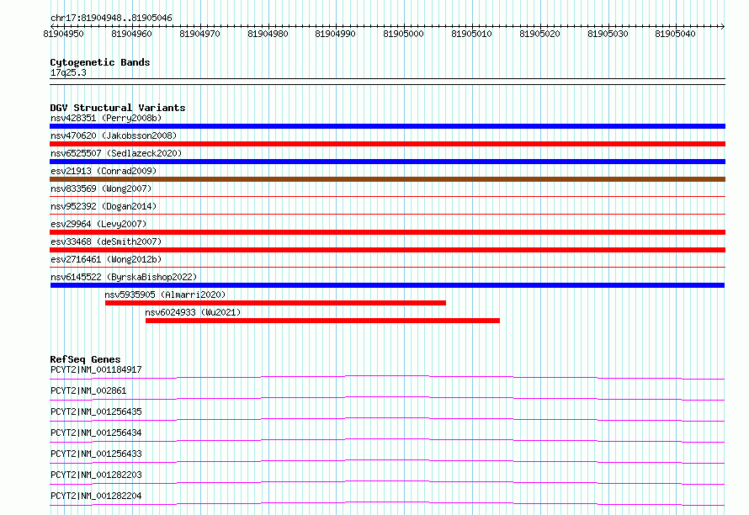This screenshot has height=515, width=749.
Task: Open the PCYT2|NM_001184917 transcript
Action: click(96, 369)
